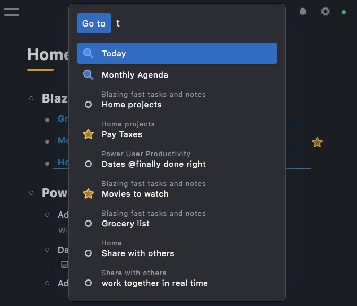This screenshot has height=306, width=357.
Task: Click the Go to button
Action: tap(94, 23)
